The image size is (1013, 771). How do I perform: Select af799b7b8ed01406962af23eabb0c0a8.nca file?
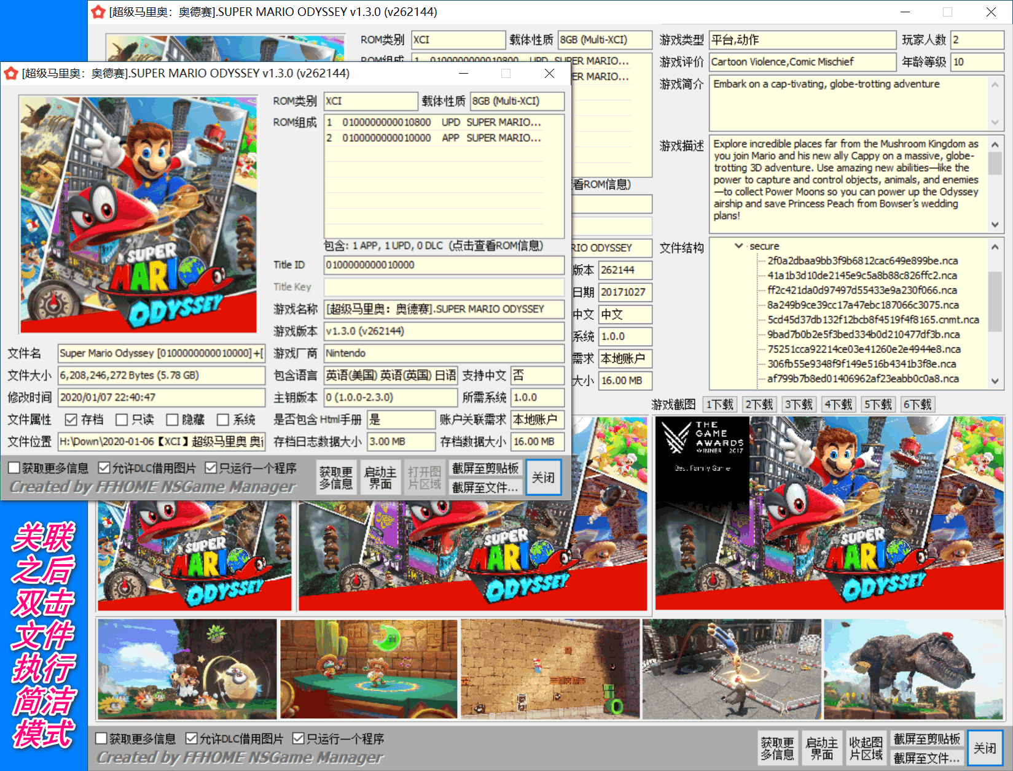862,379
